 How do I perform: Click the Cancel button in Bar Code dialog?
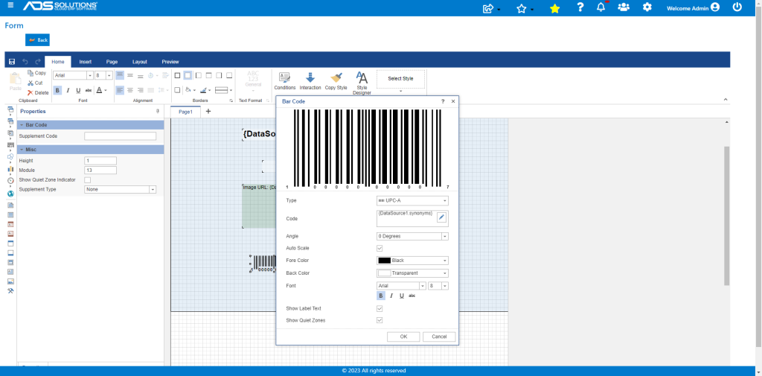click(439, 337)
